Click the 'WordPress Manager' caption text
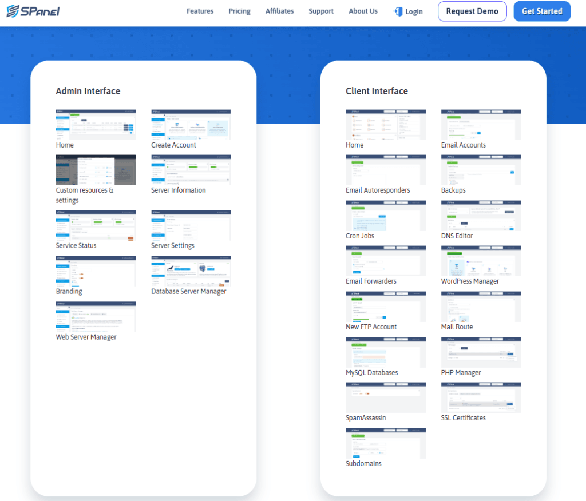586x501 pixels. 470,281
